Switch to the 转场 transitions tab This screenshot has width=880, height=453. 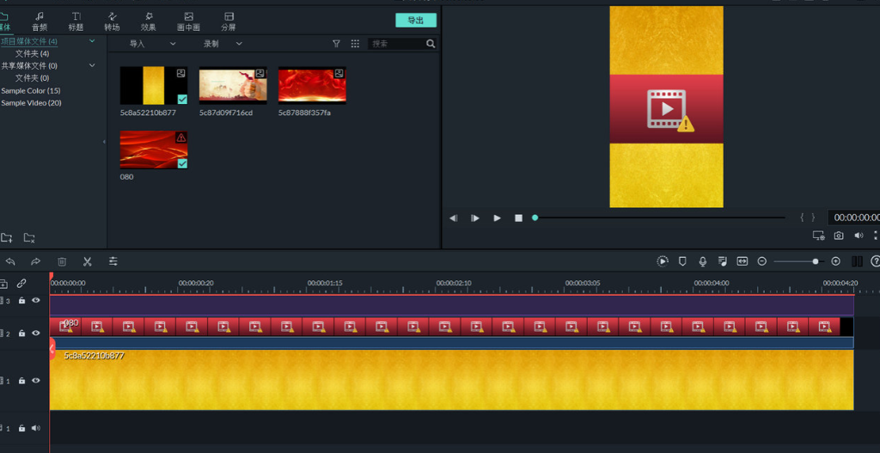tap(112, 21)
